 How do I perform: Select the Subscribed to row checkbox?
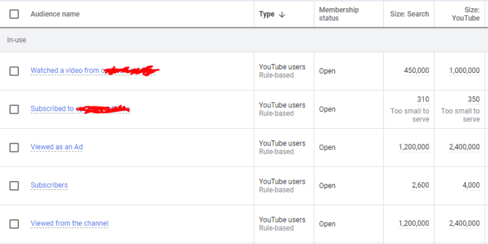point(14,109)
